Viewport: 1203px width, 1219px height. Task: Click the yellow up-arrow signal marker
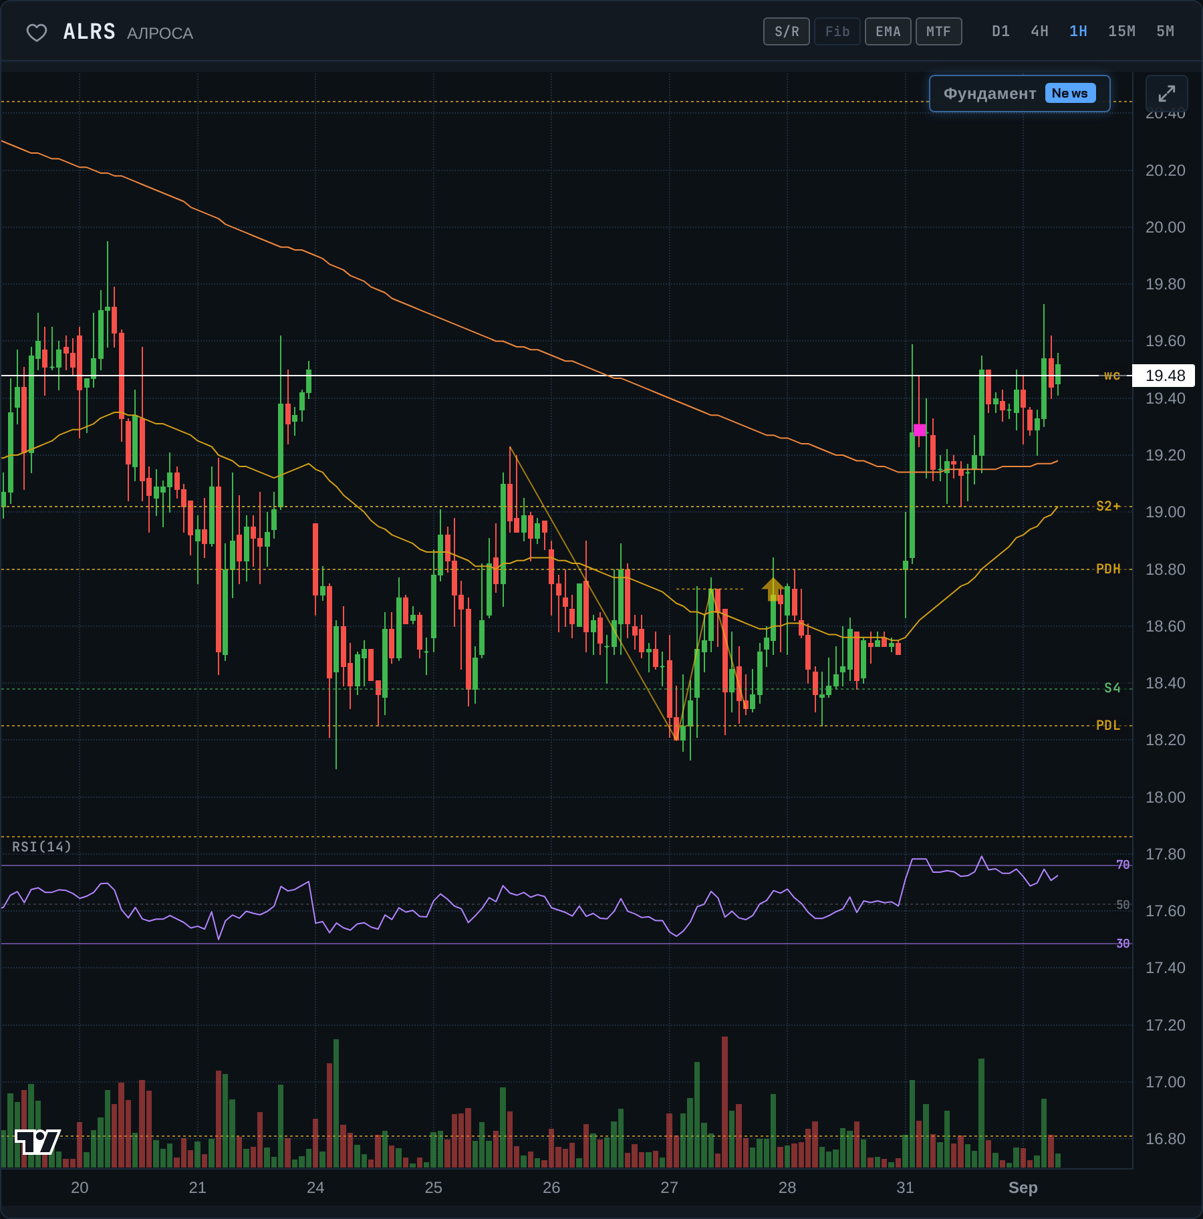(x=773, y=589)
